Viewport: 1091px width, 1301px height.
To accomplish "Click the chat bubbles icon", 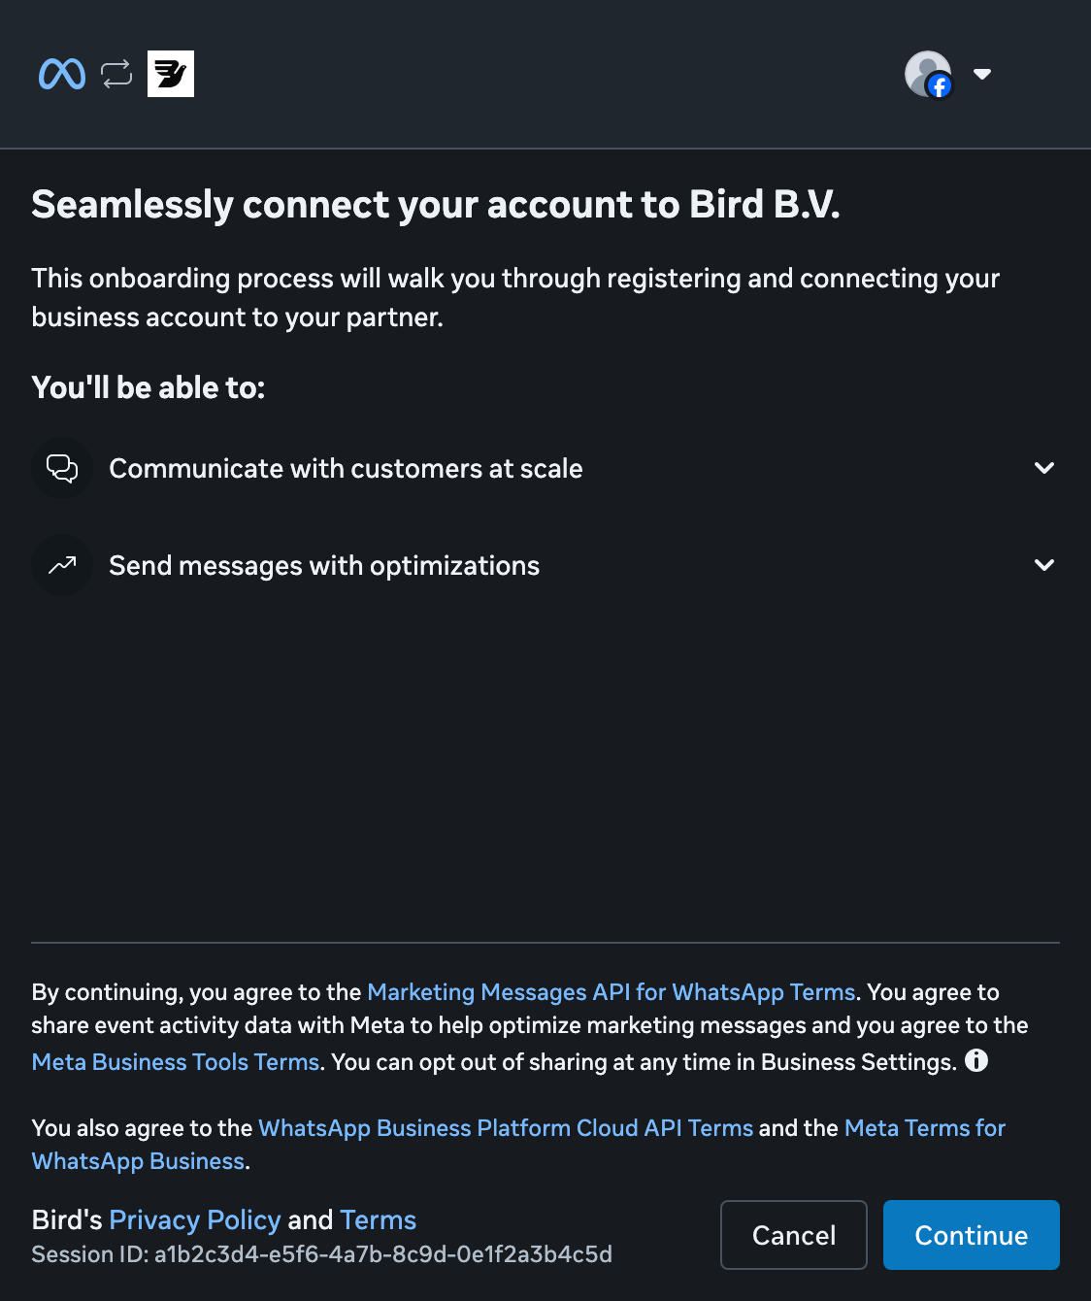I will [x=62, y=468].
